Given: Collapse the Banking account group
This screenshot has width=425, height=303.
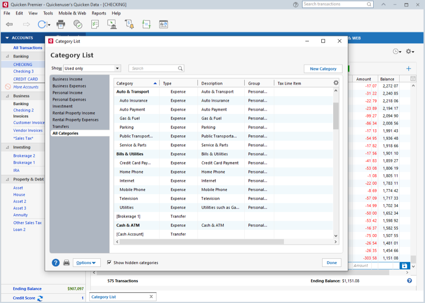Looking at the screenshot, I should click(x=7, y=56).
